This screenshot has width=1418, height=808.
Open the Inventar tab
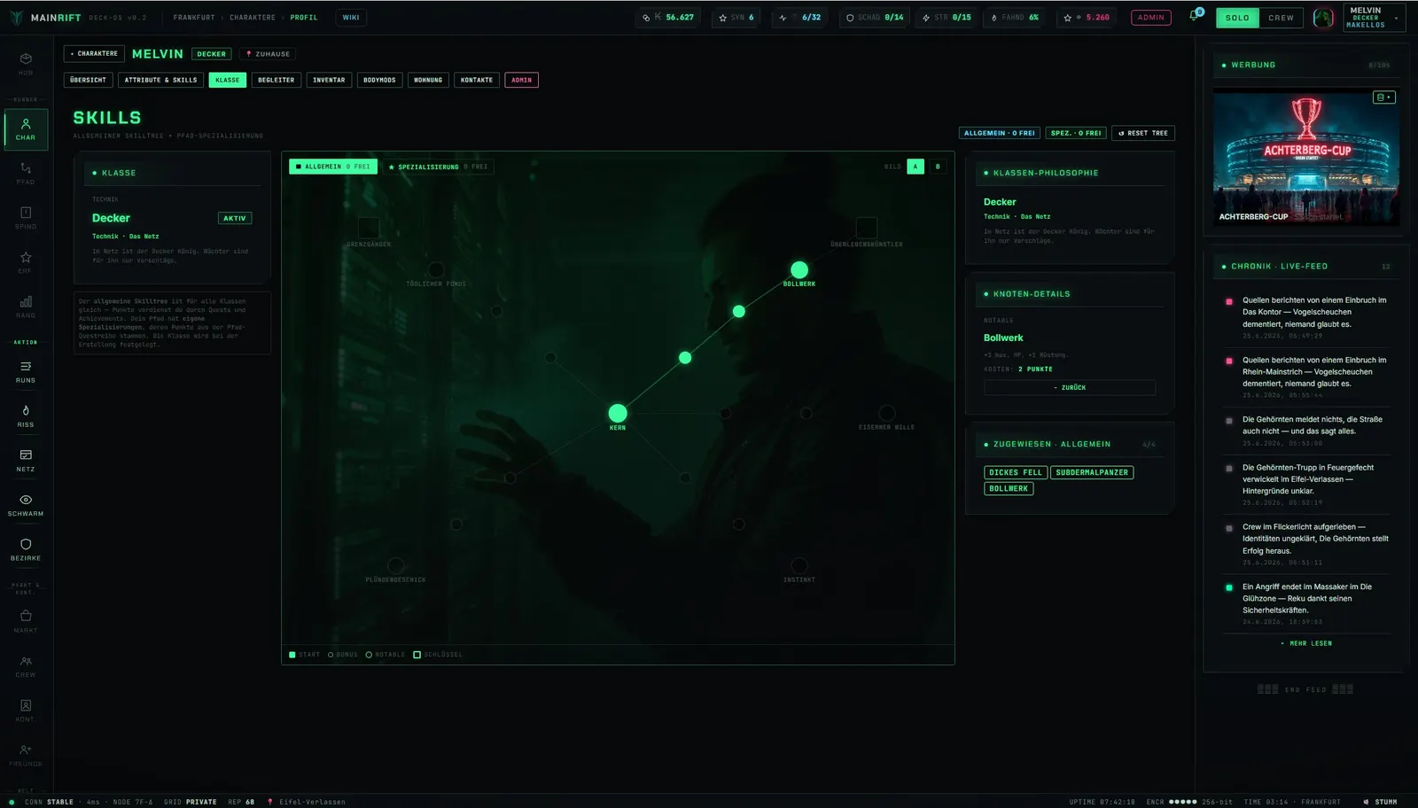point(329,80)
